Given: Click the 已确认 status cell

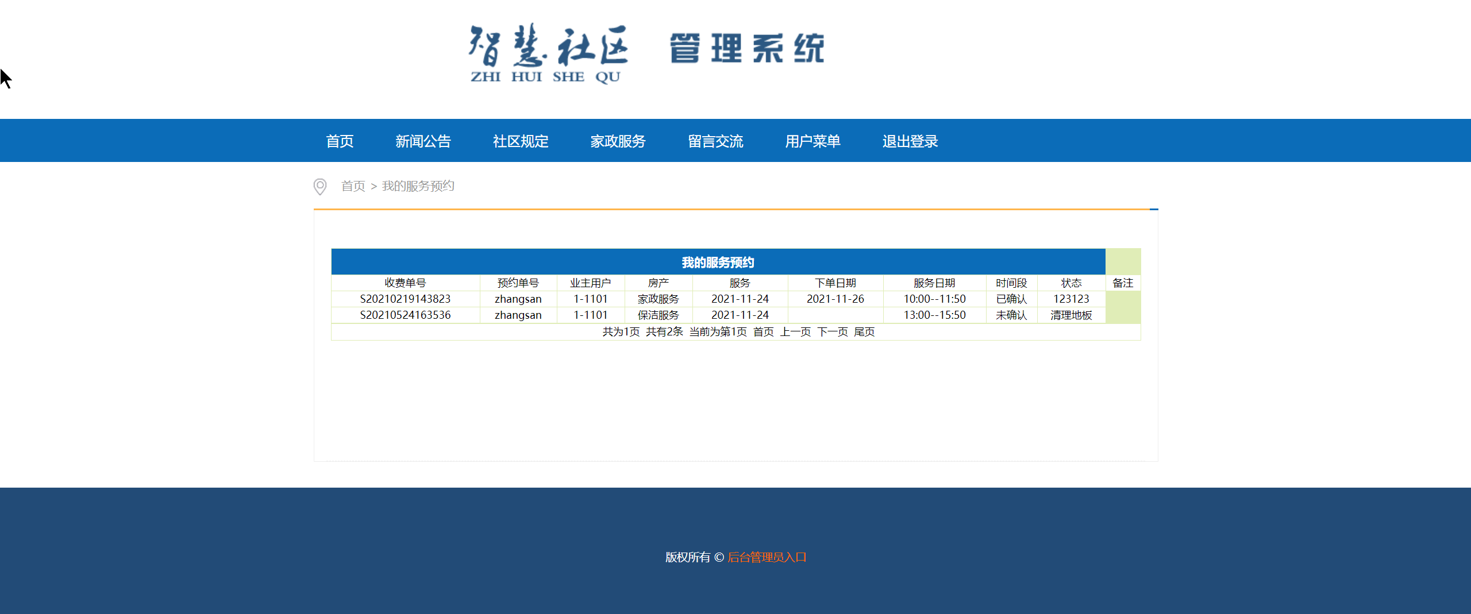Looking at the screenshot, I should pos(1012,299).
